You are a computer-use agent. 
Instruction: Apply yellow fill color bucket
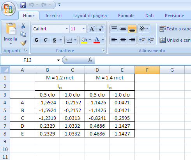[84, 40]
